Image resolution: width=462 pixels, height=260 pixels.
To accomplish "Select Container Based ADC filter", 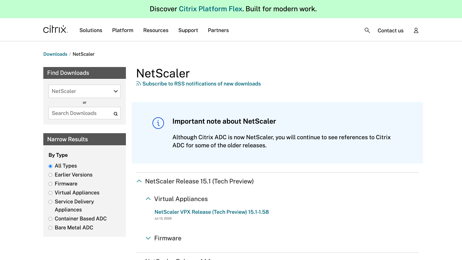I will click(50, 219).
